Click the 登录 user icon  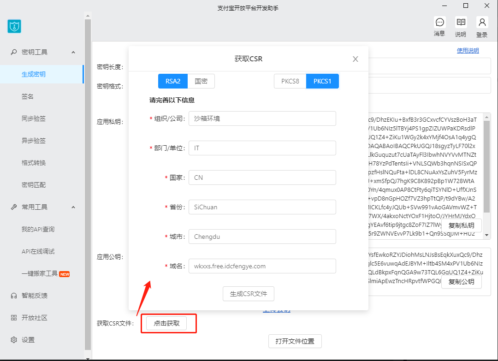482,22
